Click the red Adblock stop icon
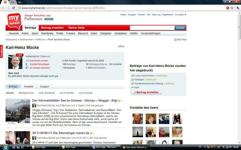Screen dimensions: 241x150 (x=227, y=8)
